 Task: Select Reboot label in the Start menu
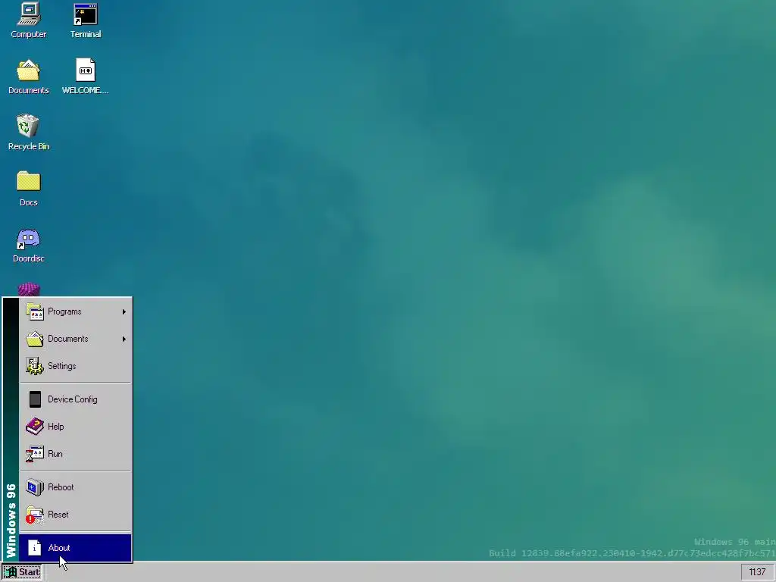pyautogui.click(x=61, y=487)
